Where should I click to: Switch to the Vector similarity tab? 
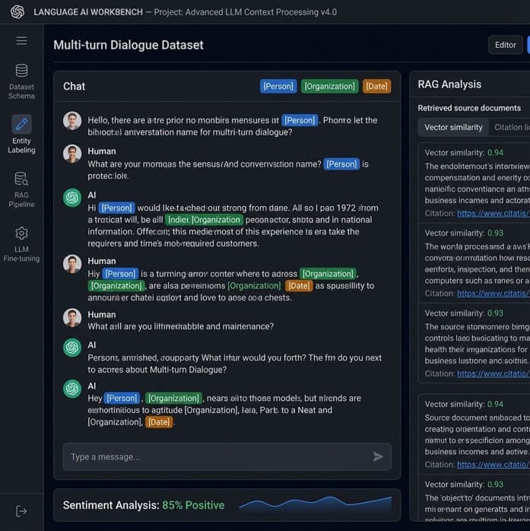[x=453, y=127]
